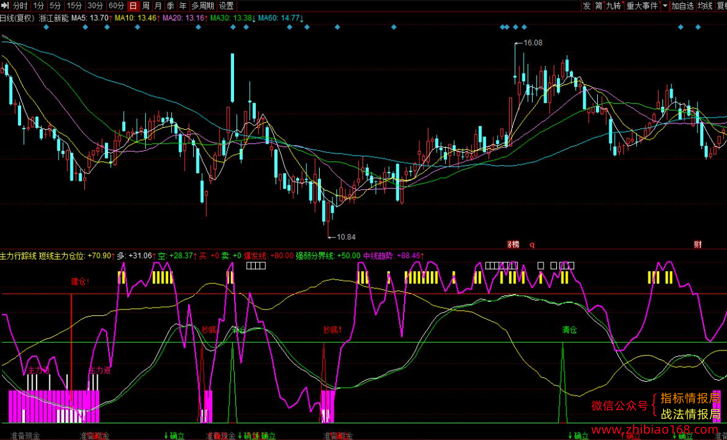
Task: Click the MA5: 13.70 indicator value
Action: click(x=93, y=19)
